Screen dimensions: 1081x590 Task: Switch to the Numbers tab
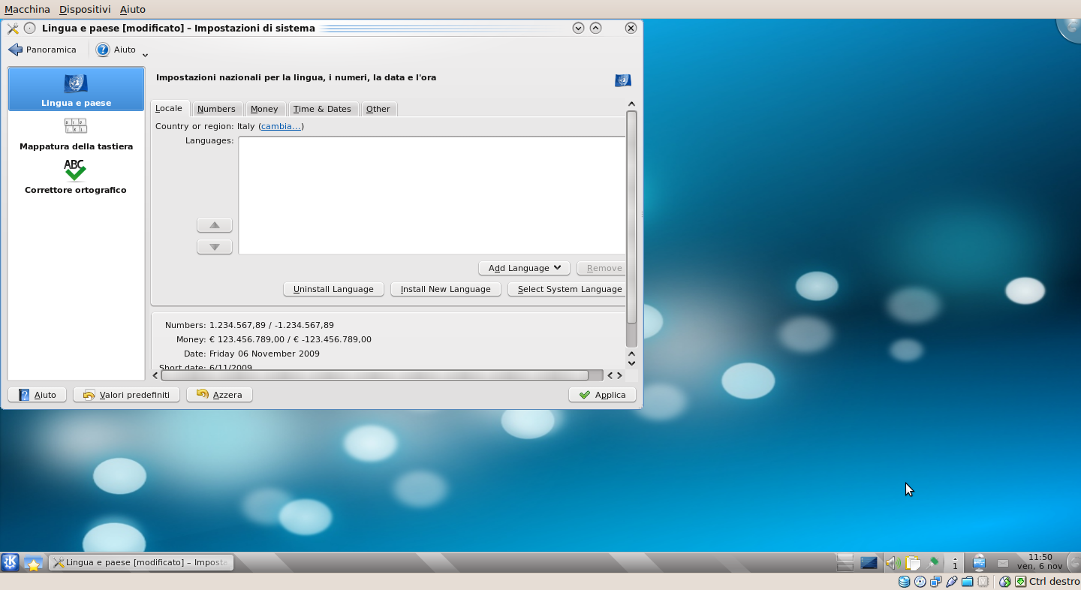click(216, 109)
